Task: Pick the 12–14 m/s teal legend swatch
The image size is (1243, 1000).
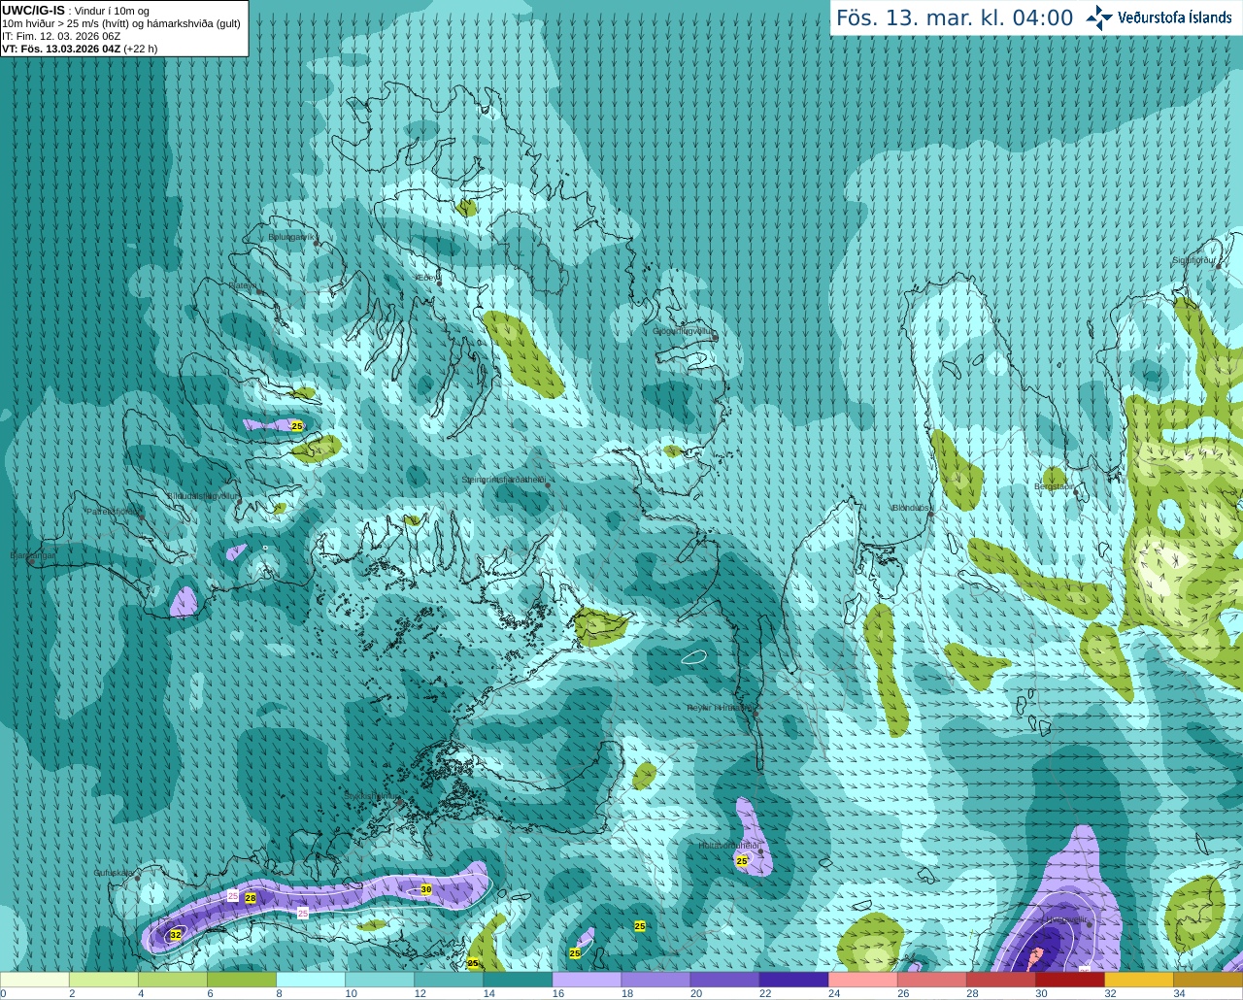Action: [x=449, y=980]
